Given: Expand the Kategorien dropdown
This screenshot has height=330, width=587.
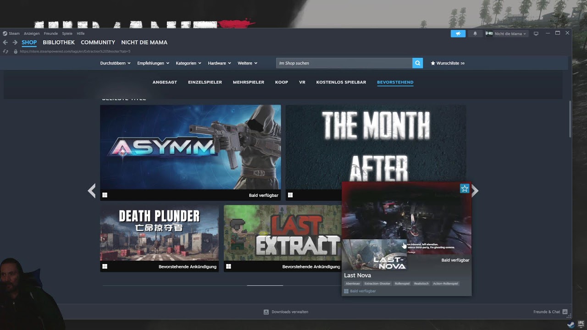Looking at the screenshot, I should pos(188,63).
